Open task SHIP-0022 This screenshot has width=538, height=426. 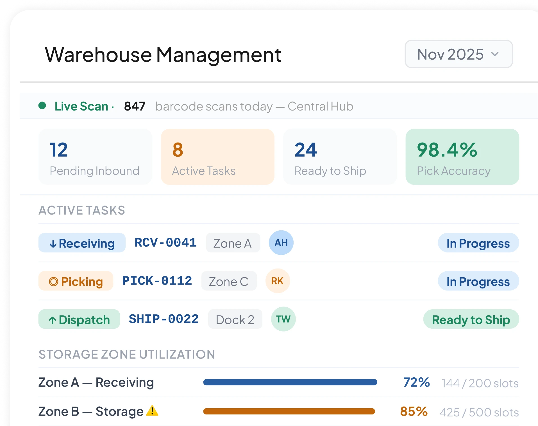click(x=164, y=319)
